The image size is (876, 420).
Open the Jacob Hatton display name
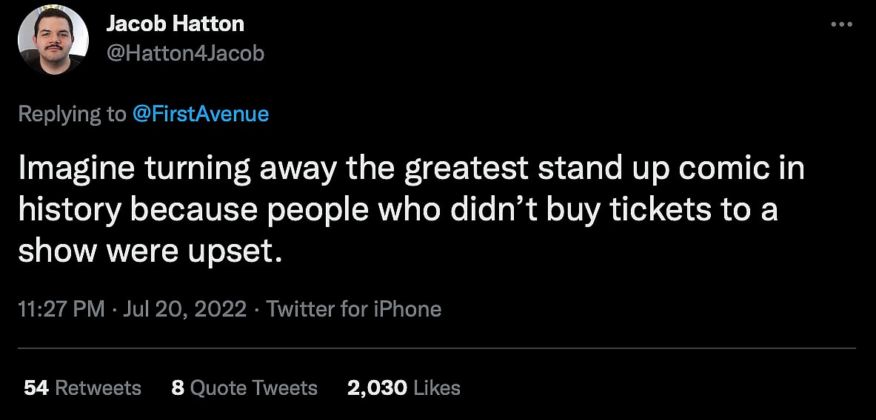pyautogui.click(x=175, y=24)
